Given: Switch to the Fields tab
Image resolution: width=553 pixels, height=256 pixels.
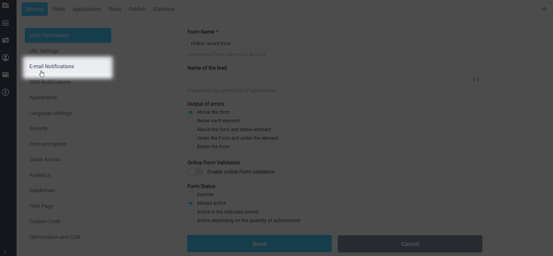Looking at the screenshot, I should coord(58,9).
